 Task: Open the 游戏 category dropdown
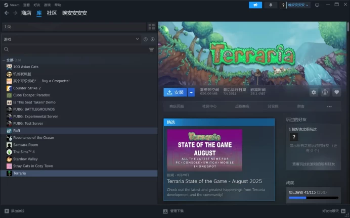[71, 39]
